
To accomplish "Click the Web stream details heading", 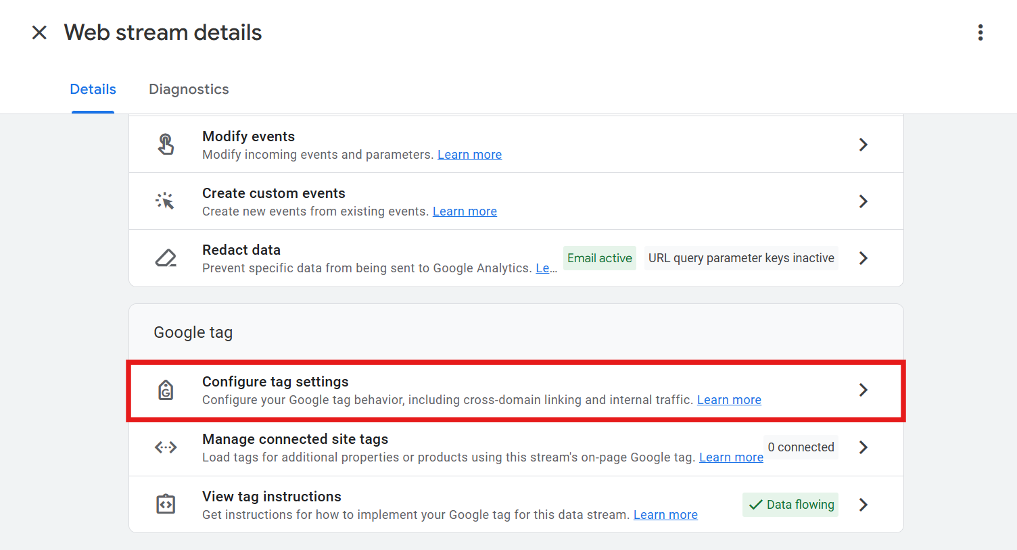I will 163,32.
